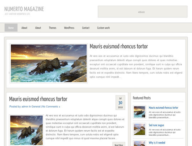Open featured post Why is it needed

pos(157,143)
